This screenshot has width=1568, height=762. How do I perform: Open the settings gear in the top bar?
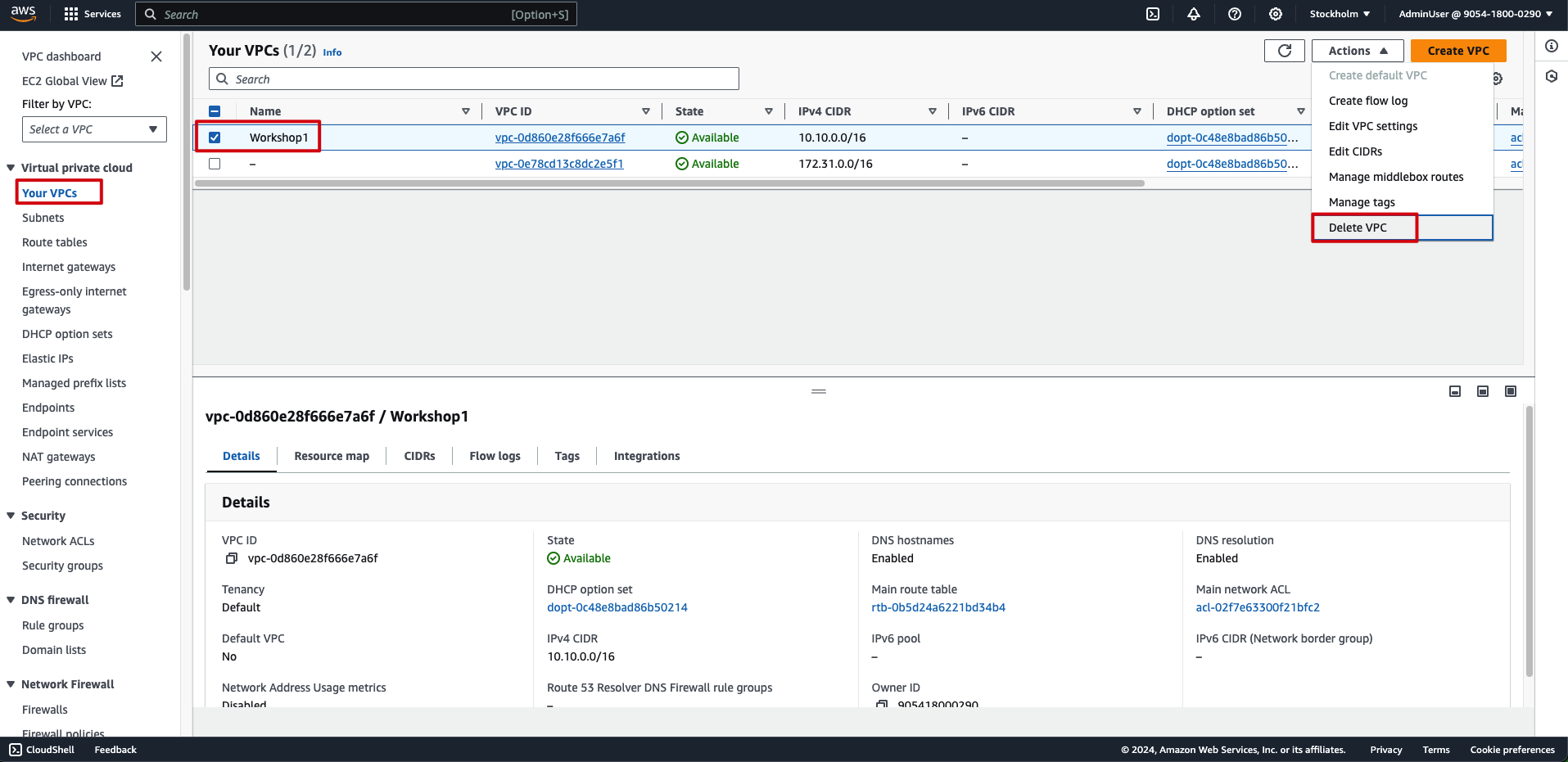[x=1276, y=14]
